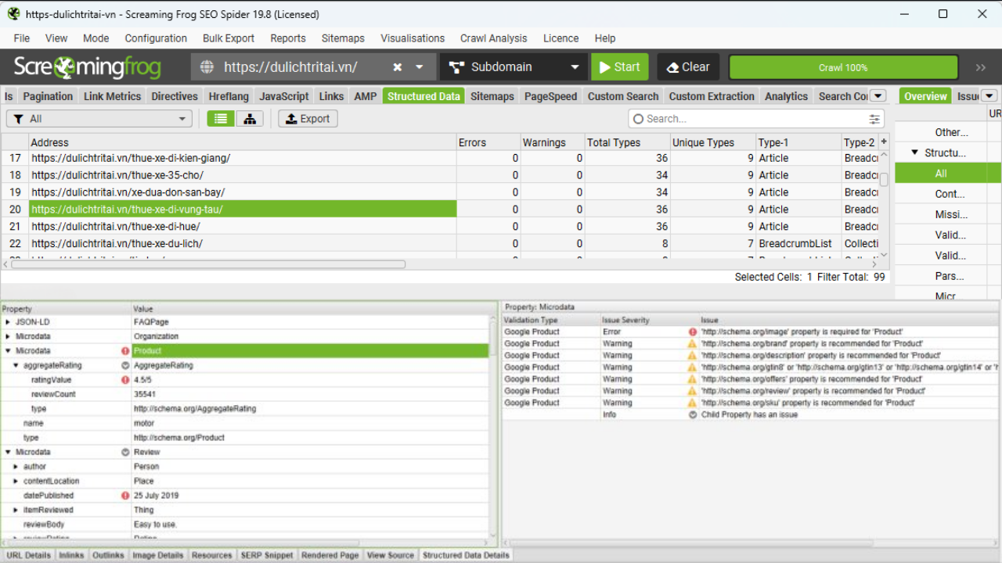
Task: Click the Crawl 100% progress bar
Action: click(843, 67)
